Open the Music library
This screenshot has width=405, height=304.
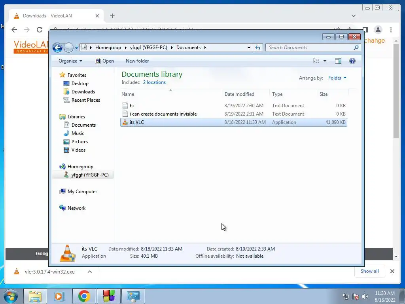(78, 133)
